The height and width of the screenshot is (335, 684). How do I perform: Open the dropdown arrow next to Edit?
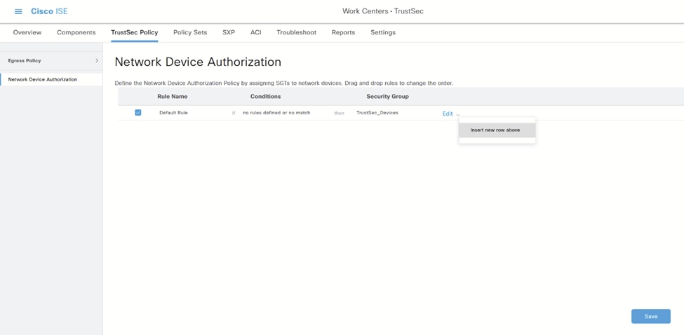click(457, 114)
